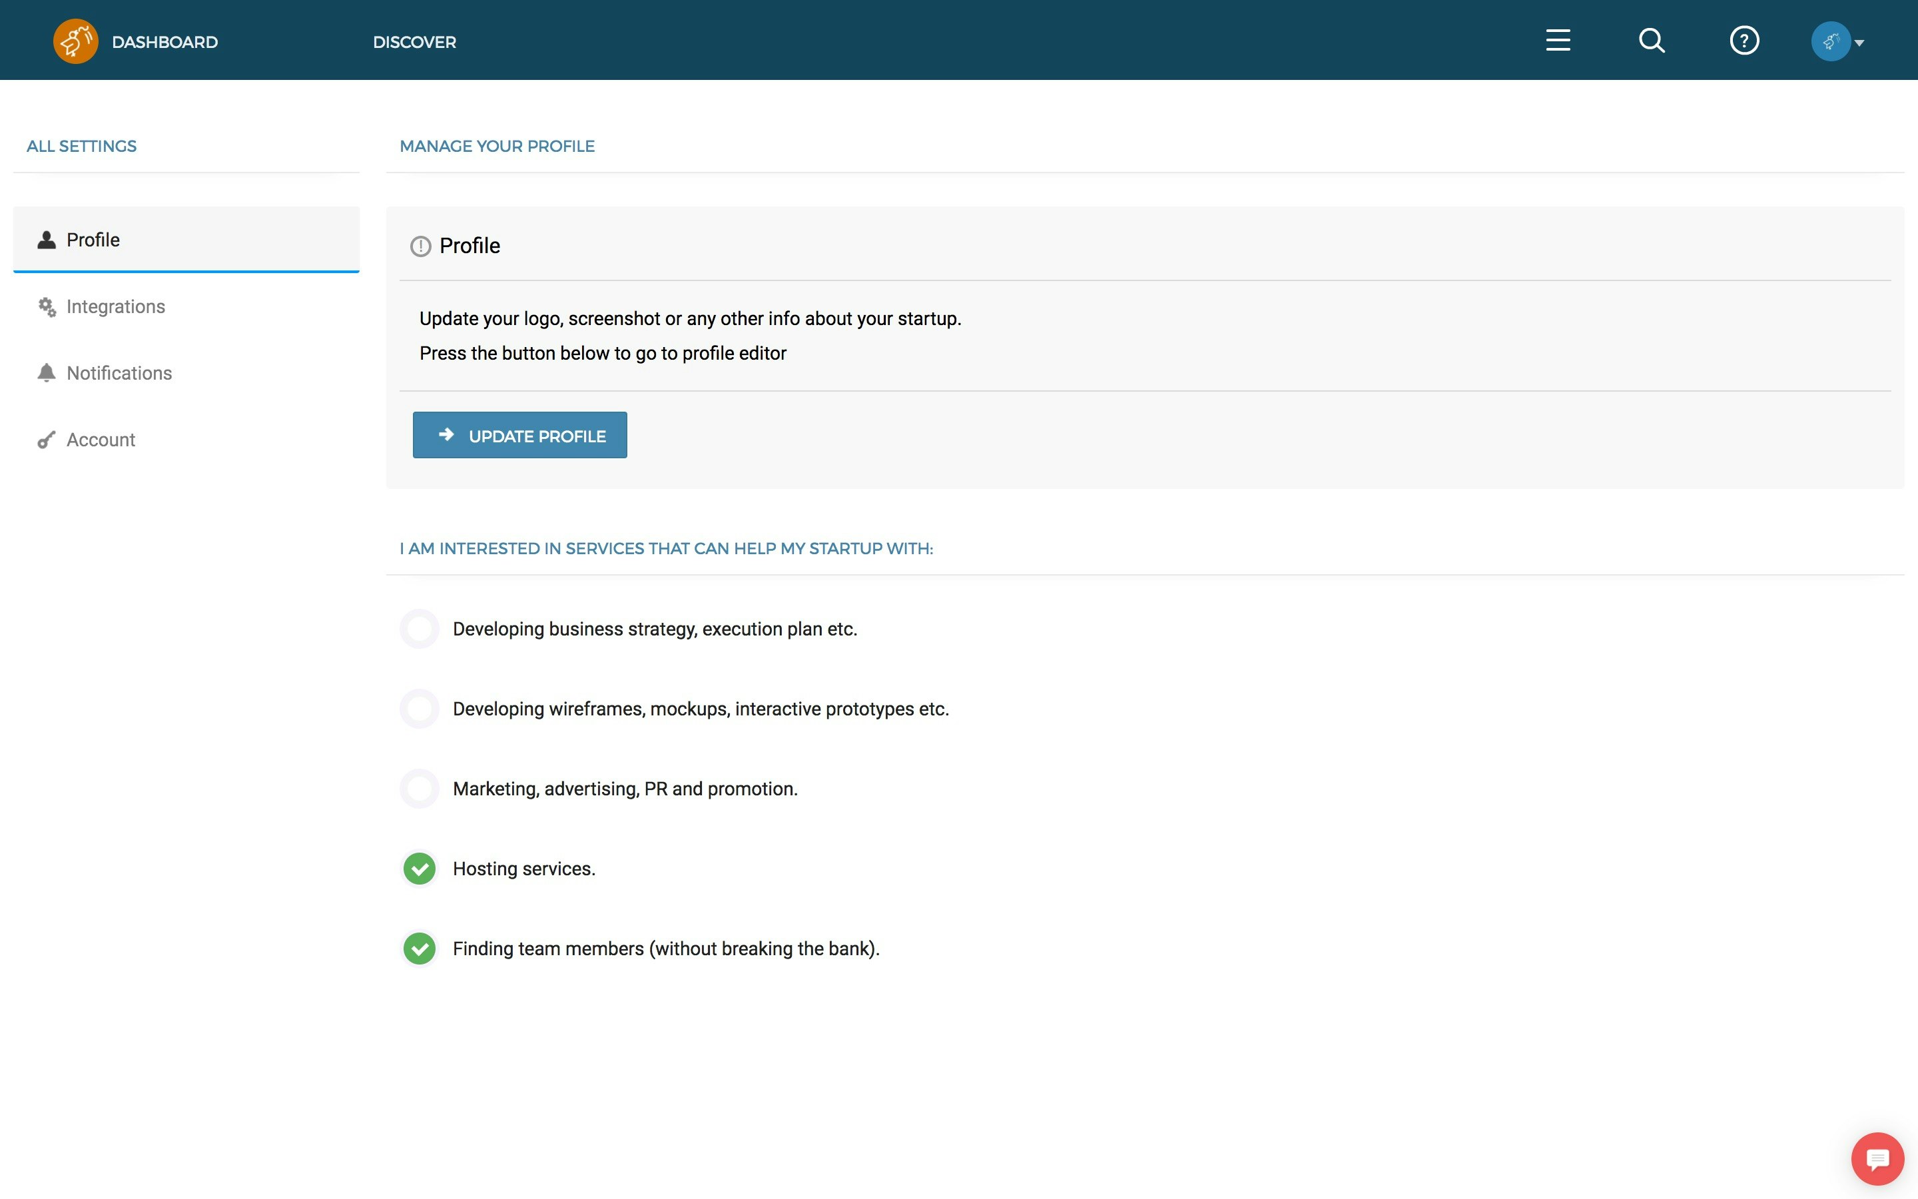This screenshot has width=1918, height=1199.
Task: Uncheck Hosting services option
Action: 420,869
